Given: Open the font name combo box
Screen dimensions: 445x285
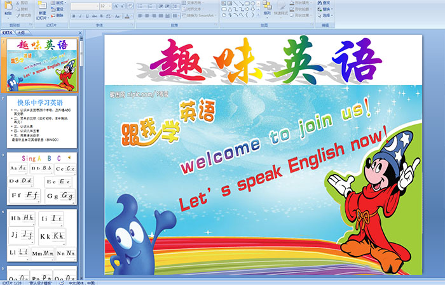Looking at the screenshot, I should (85, 6).
